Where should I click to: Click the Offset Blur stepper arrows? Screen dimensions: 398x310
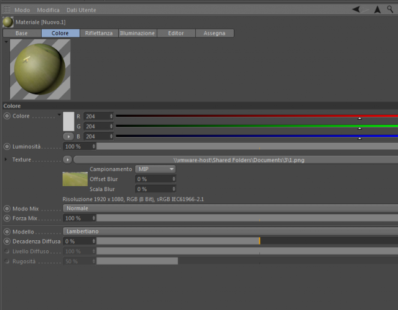[x=174, y=179]
